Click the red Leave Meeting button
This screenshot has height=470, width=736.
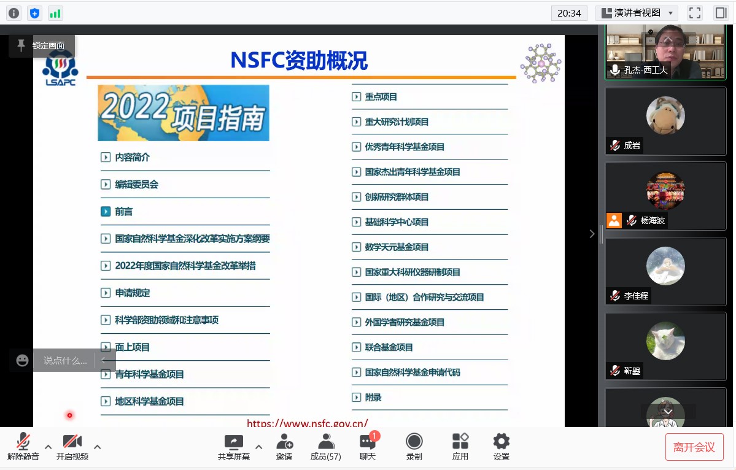point(694,447)
